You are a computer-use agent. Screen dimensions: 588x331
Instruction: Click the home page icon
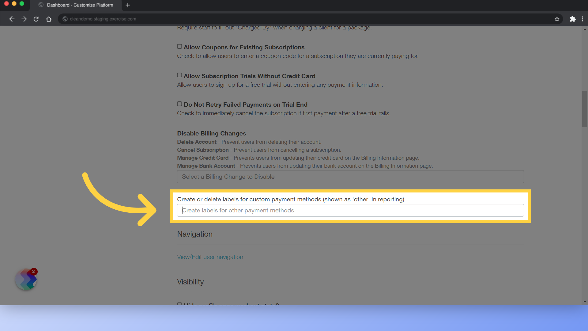coord(48,19)
